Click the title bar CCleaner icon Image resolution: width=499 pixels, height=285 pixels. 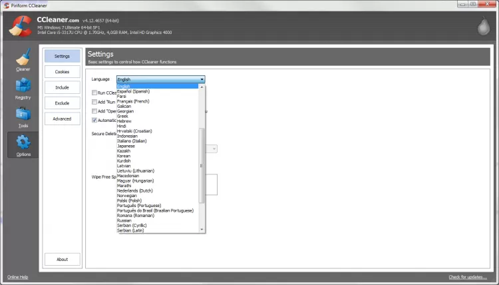(x=7, y=5)
